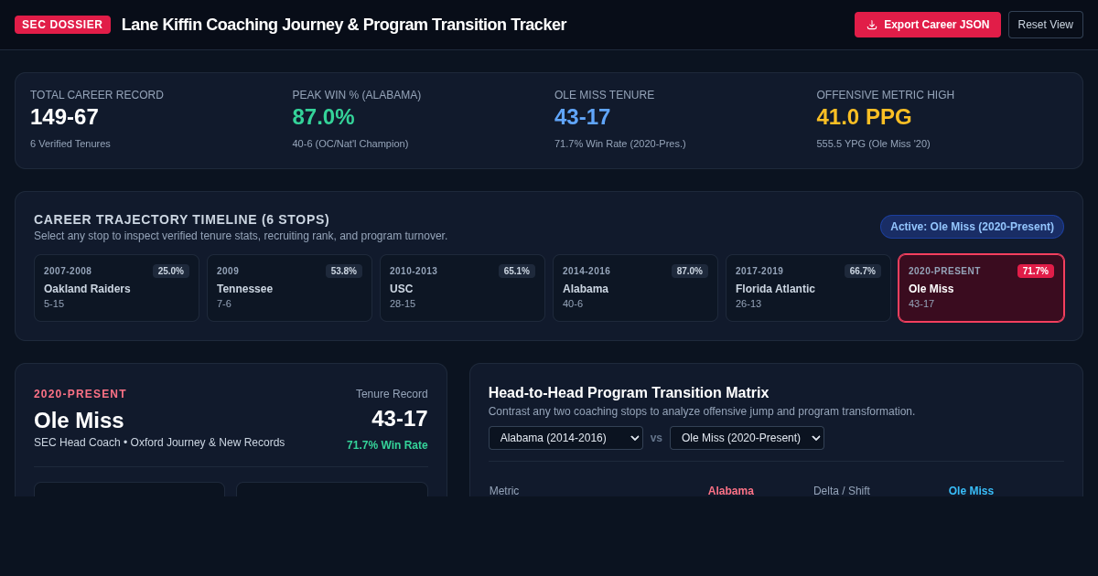Select the Ole Miss 2020-Present card
Screen dimensions: 1098x576
[x=981, y=288]
